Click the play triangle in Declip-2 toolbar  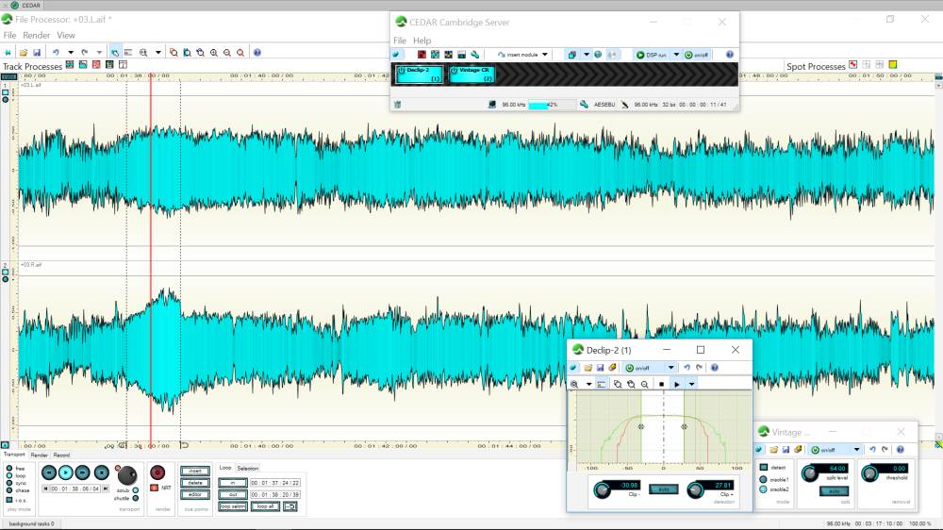[677, 384]
